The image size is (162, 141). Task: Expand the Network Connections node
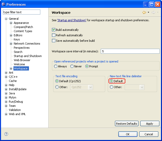[11, 44]
